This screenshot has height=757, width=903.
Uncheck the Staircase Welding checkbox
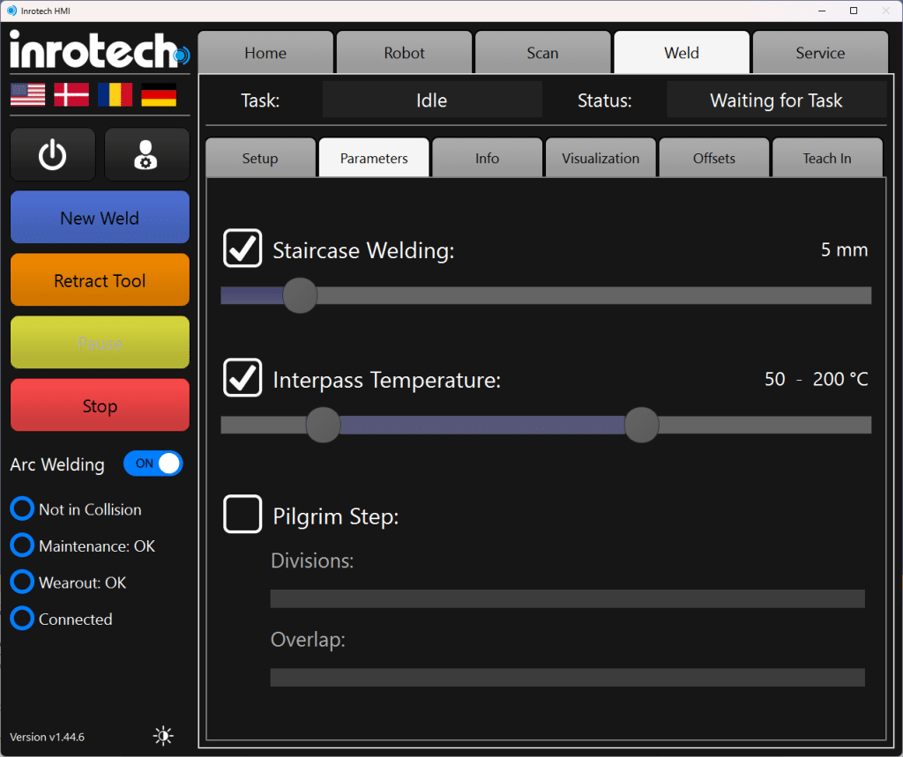(x=243, y=249)
